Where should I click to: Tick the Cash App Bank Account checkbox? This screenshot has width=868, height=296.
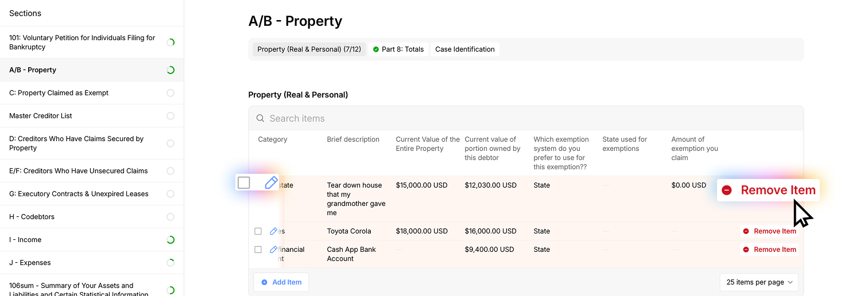point(258,250)
